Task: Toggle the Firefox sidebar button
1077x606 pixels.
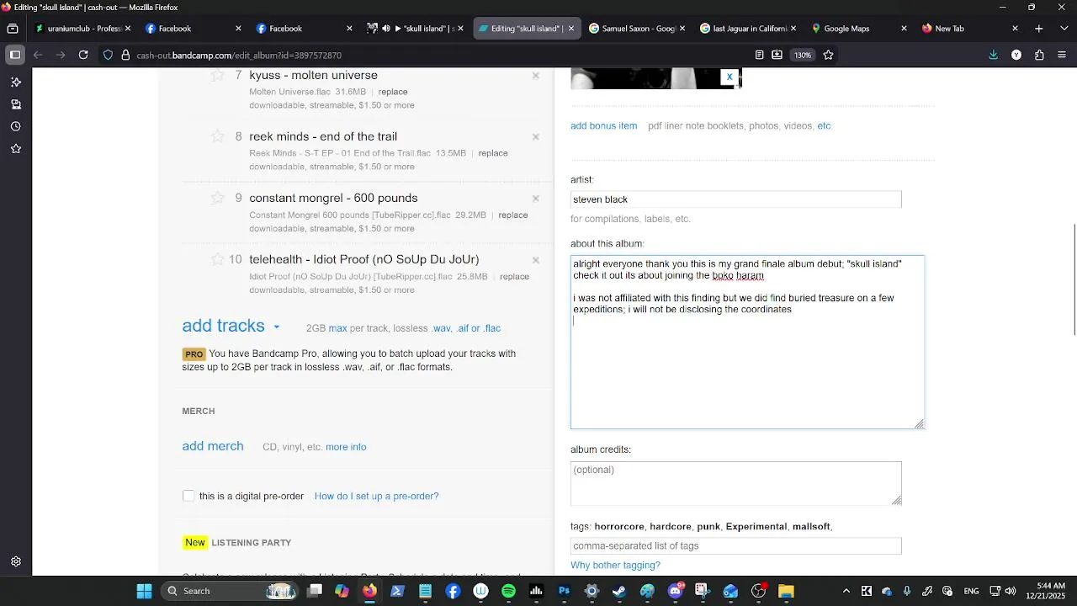Action: 15,55
